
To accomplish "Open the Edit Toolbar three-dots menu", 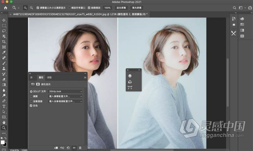I will [4, 133].
